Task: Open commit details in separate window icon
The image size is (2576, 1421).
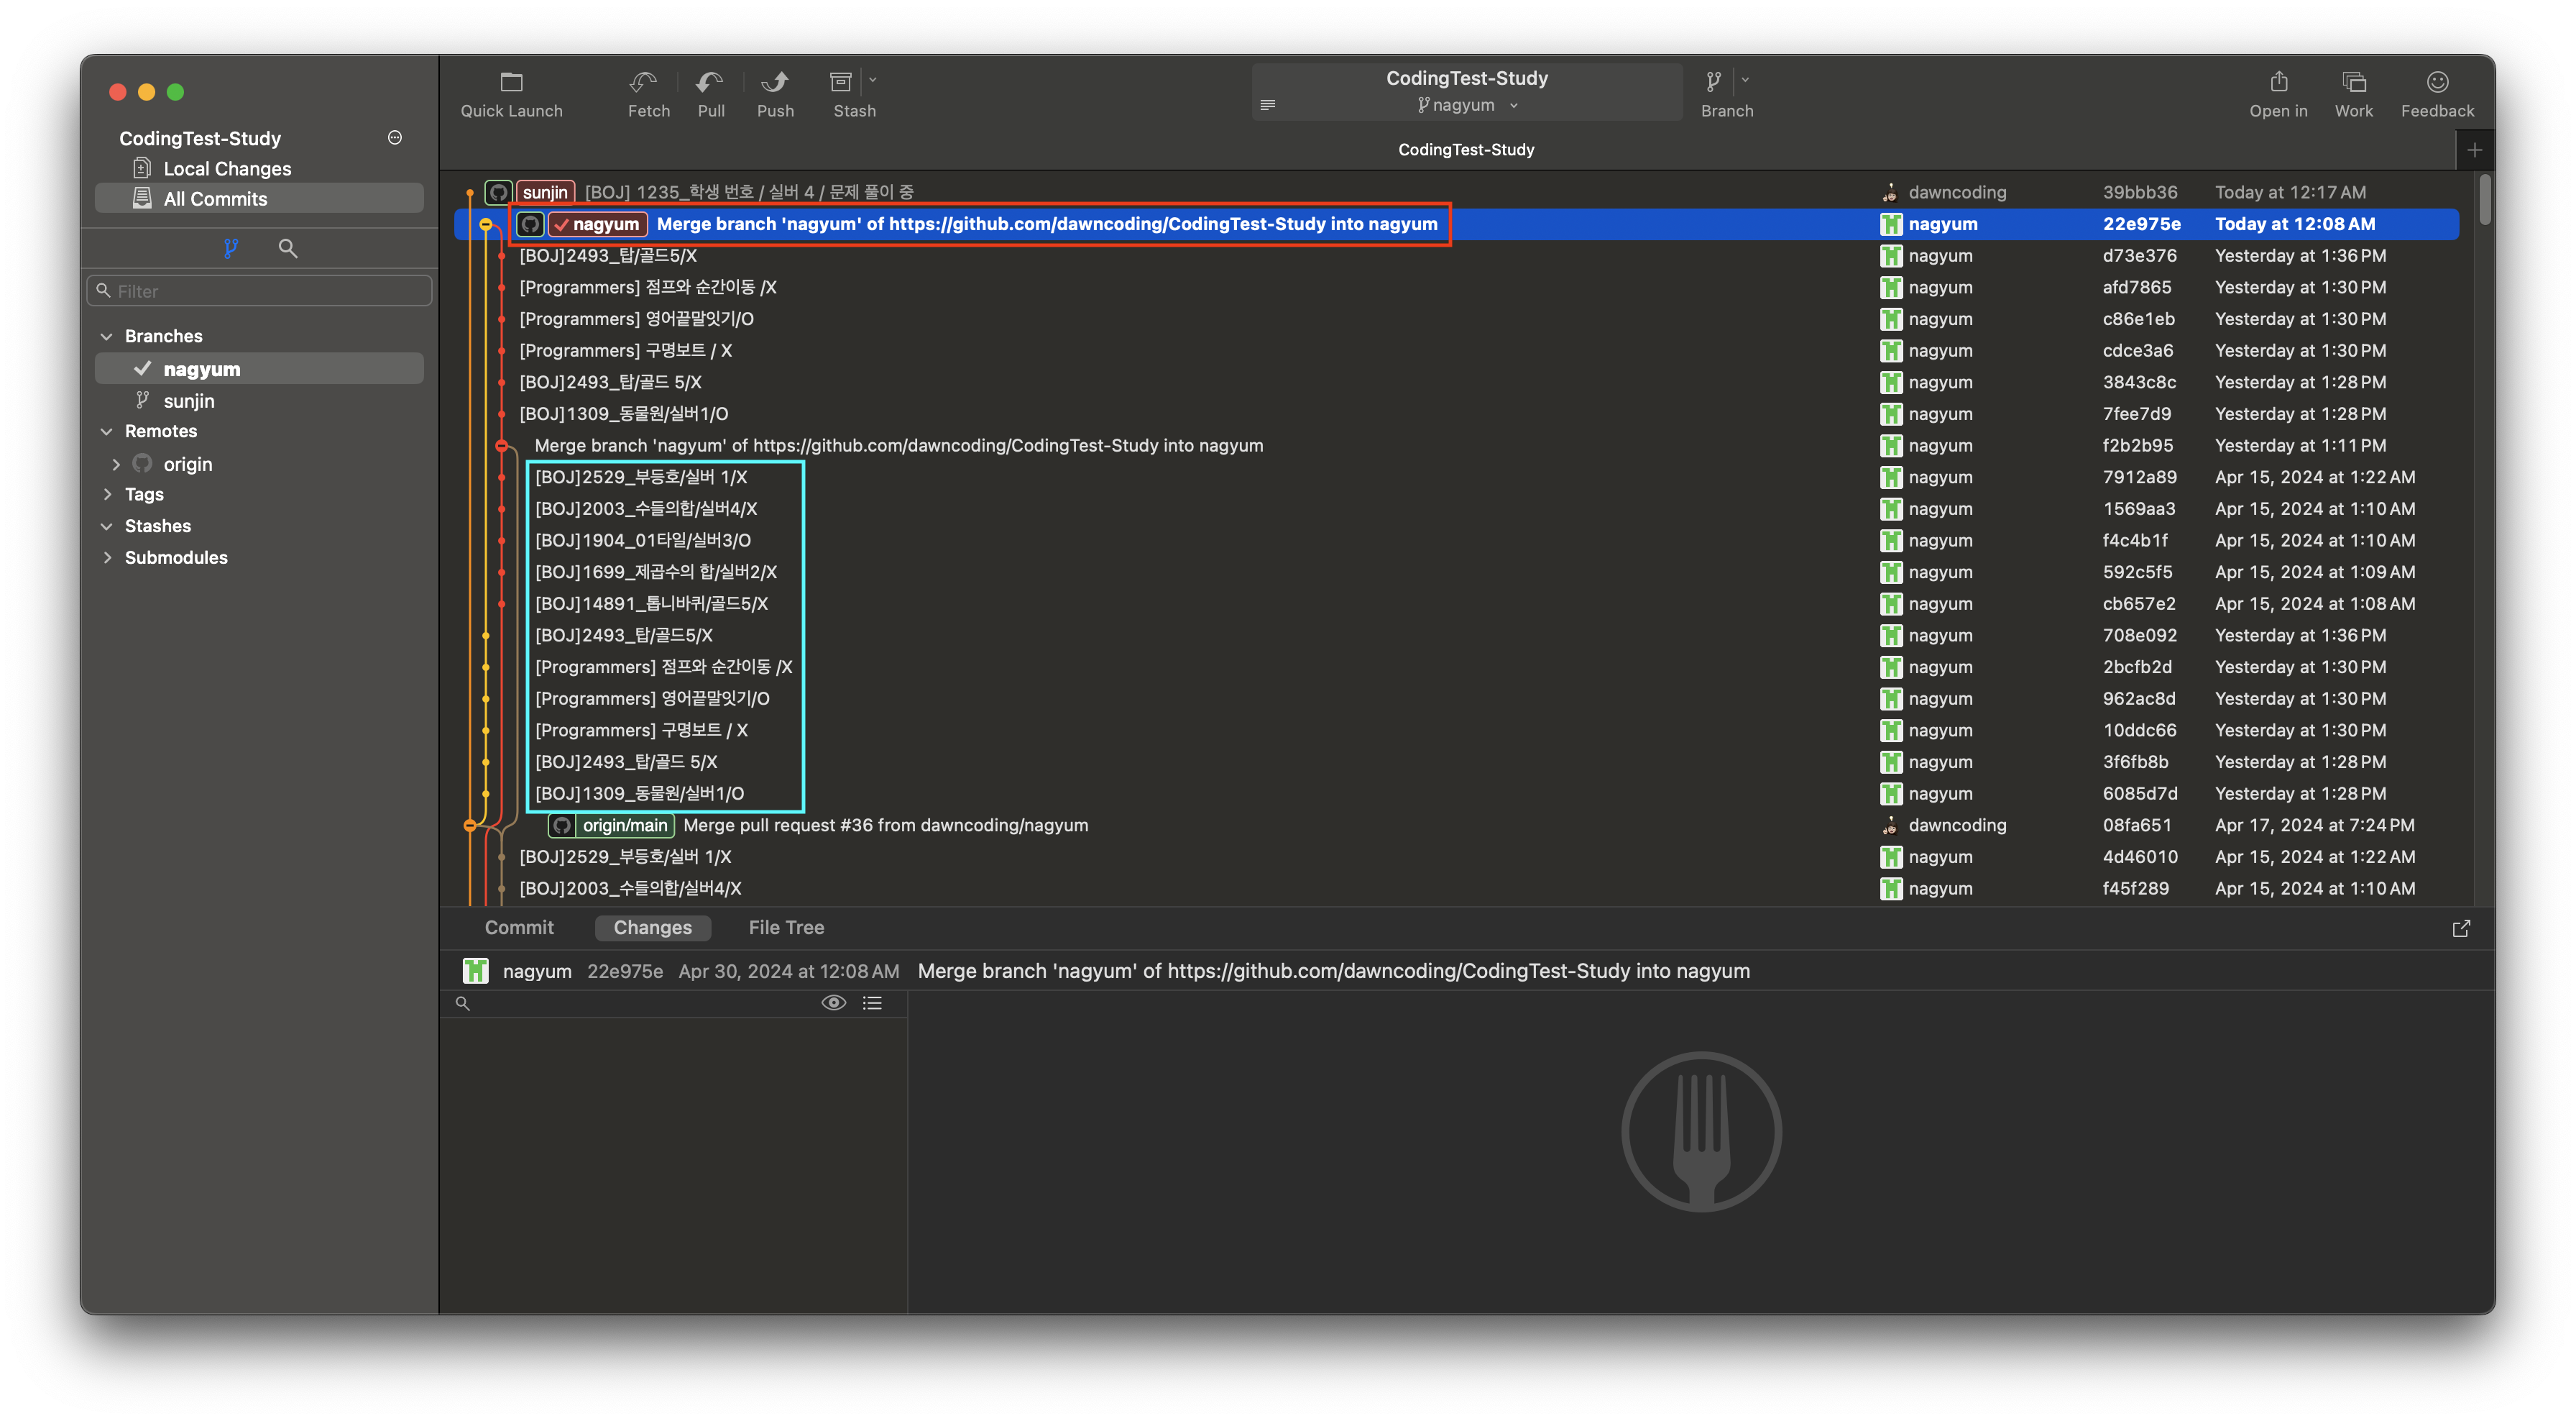Action: click(x=2461, y=928)
